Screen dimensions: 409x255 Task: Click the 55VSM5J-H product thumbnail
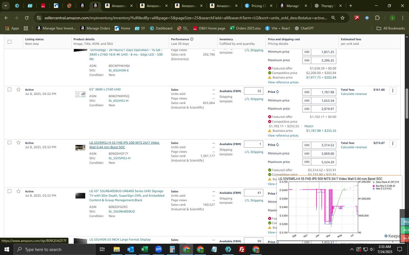click(x=80, y=148)
